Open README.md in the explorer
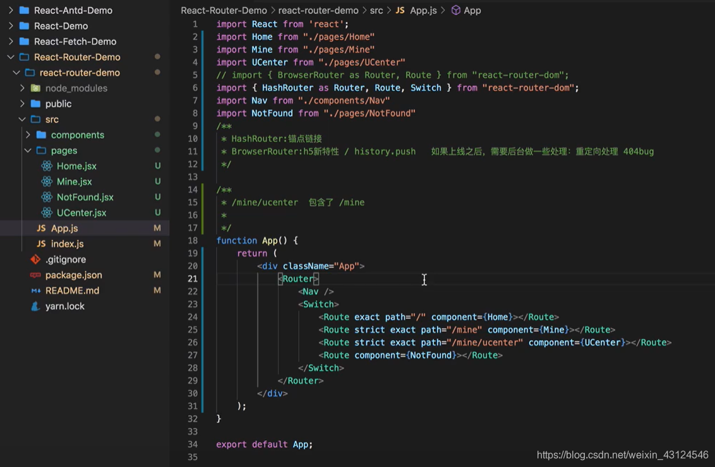 [72, 290]
